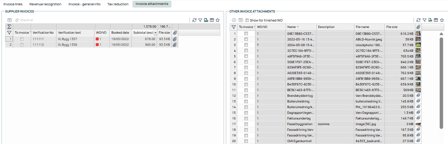Open Tax reduction tab
This screenshot has height=144, width=448.
tap(118, 4)
